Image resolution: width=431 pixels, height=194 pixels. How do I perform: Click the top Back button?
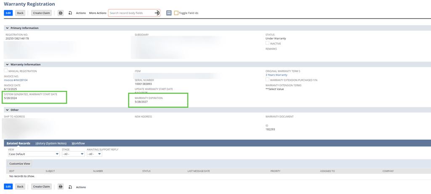point(20,13)
